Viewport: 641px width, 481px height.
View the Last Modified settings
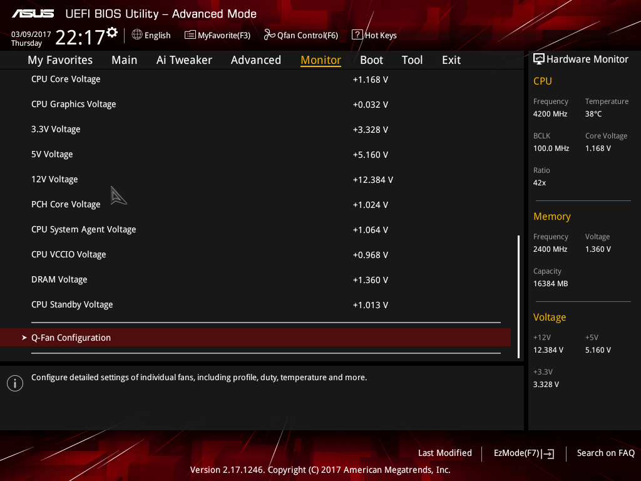[445, 453]
